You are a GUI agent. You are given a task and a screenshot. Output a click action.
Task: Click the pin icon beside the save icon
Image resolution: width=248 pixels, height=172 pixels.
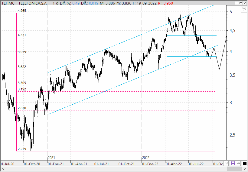239,163
